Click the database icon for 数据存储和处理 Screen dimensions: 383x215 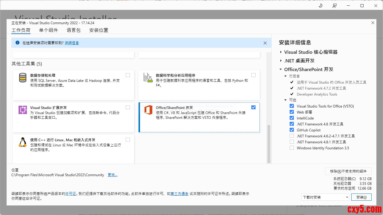tap(22, 78)
